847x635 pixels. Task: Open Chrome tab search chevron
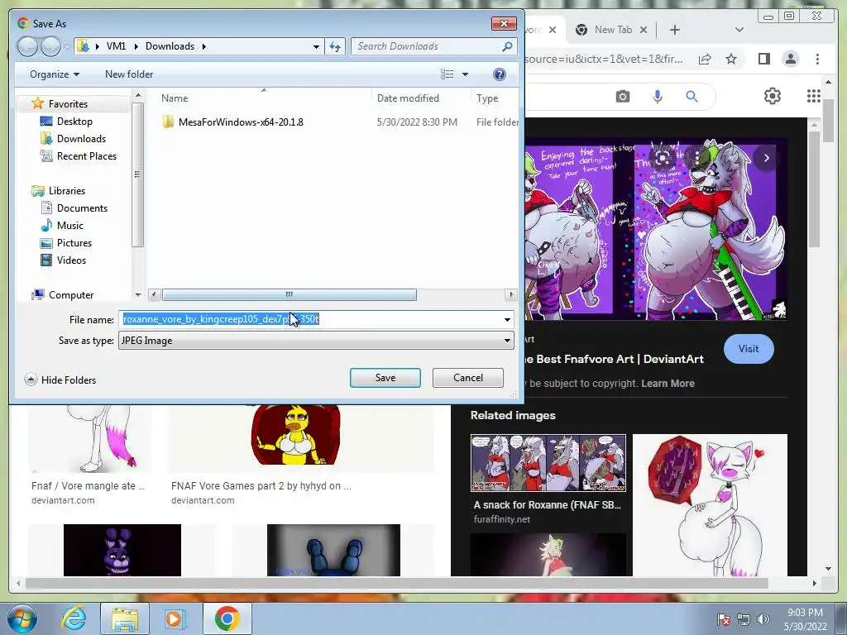pyautogui.click(x=739, y=30)
